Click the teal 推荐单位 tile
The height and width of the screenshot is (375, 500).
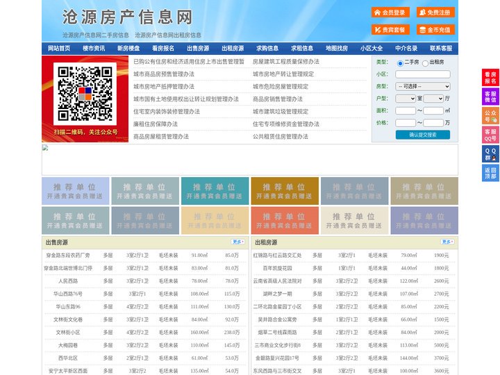[x=215, y=191]
